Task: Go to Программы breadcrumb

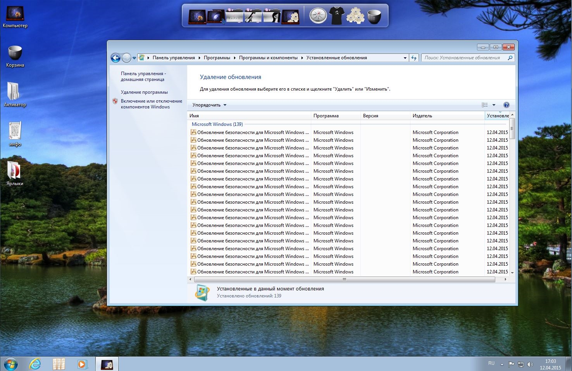Action: tap(217, 58)
